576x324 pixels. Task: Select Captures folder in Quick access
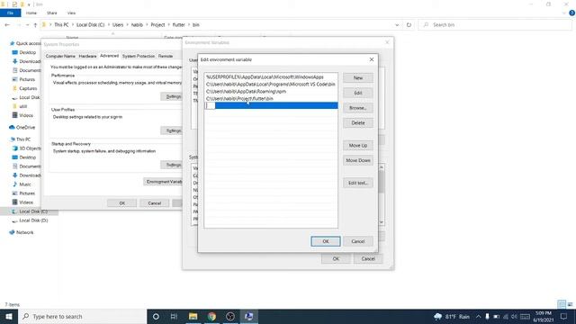28,88
